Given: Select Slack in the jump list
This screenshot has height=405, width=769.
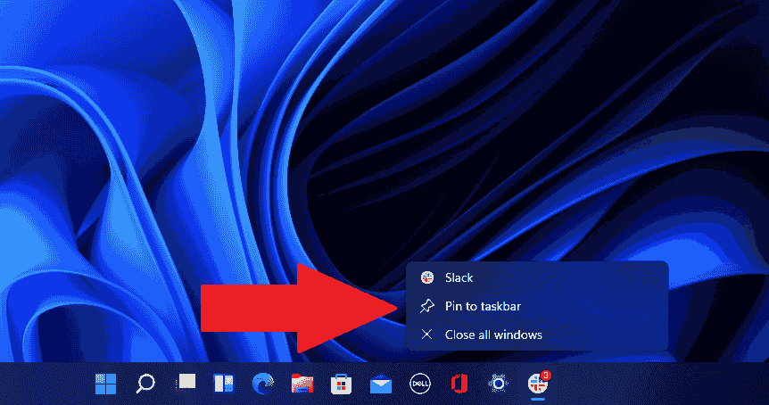Looking at the screenshot, I should [x=538, y=277].
